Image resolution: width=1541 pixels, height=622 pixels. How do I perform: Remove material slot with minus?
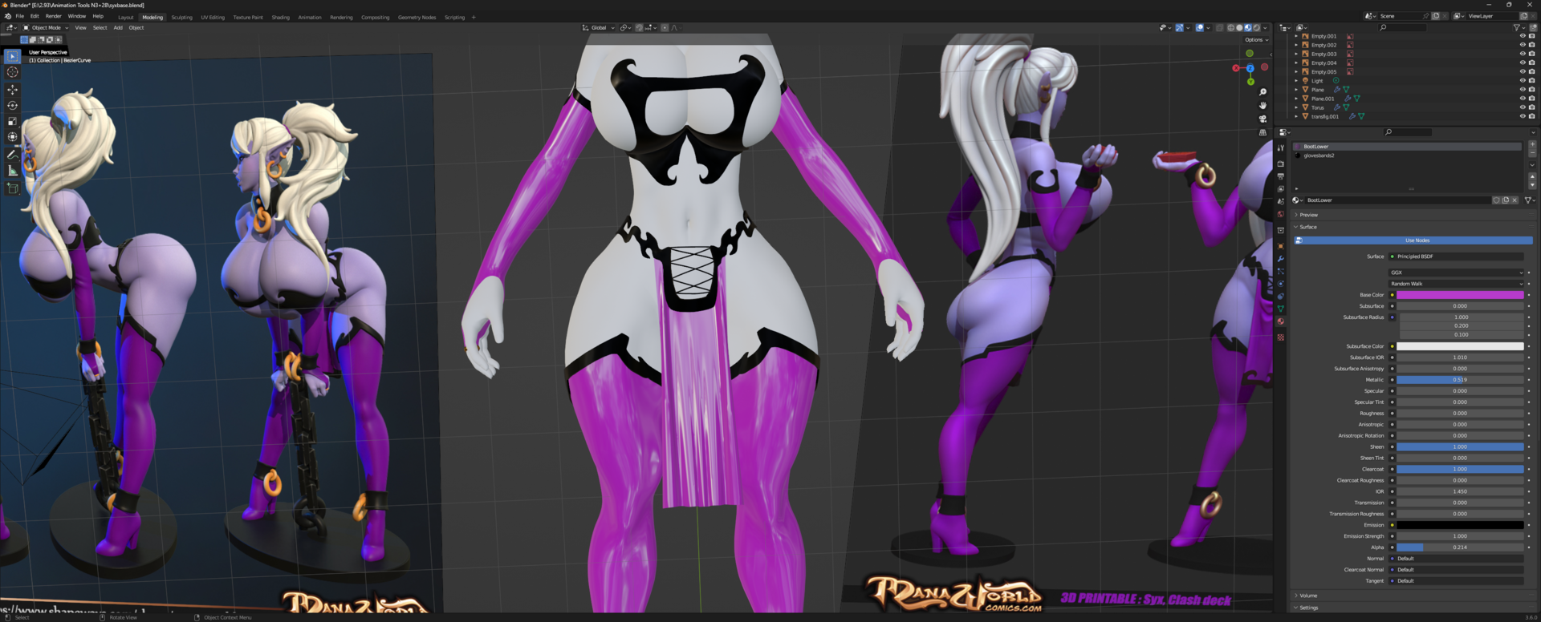(x=1532, y=154)
